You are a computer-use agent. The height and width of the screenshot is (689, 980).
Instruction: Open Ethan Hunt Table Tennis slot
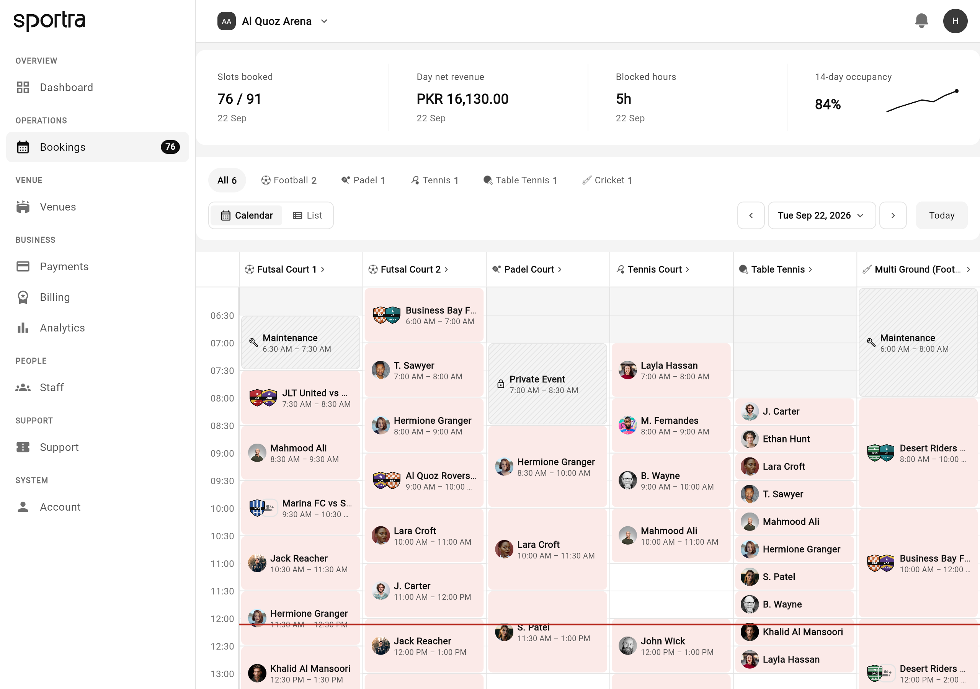click(x=794, y=439)
